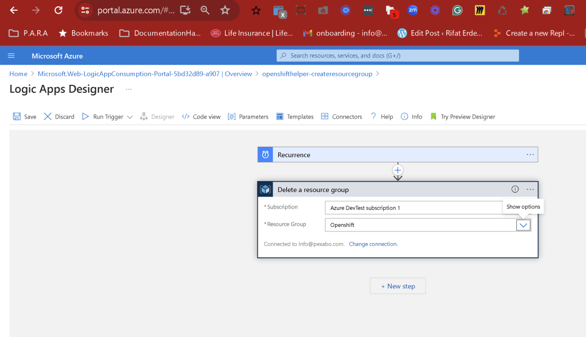Open onboarding Gmail bookmark
Image resolution: width=586 pixels, height=337 pixels.
point(345,33)
